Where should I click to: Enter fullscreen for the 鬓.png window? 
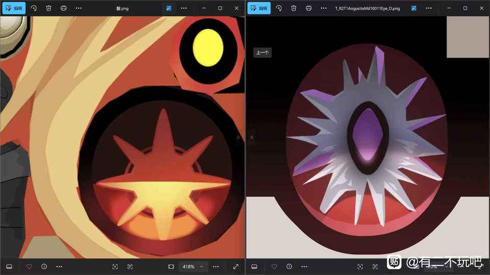[236, 266]
